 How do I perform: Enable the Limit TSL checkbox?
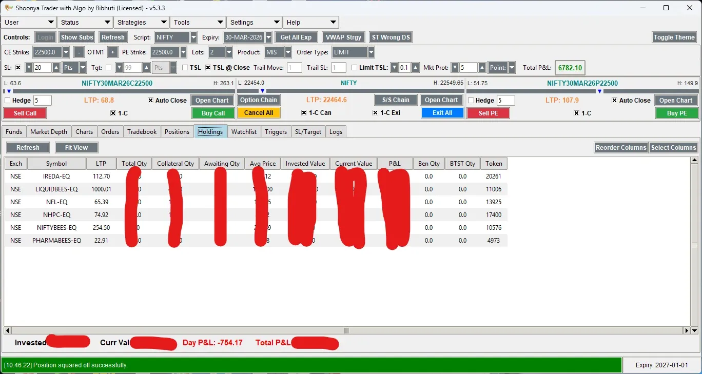[x=355, y=68]
